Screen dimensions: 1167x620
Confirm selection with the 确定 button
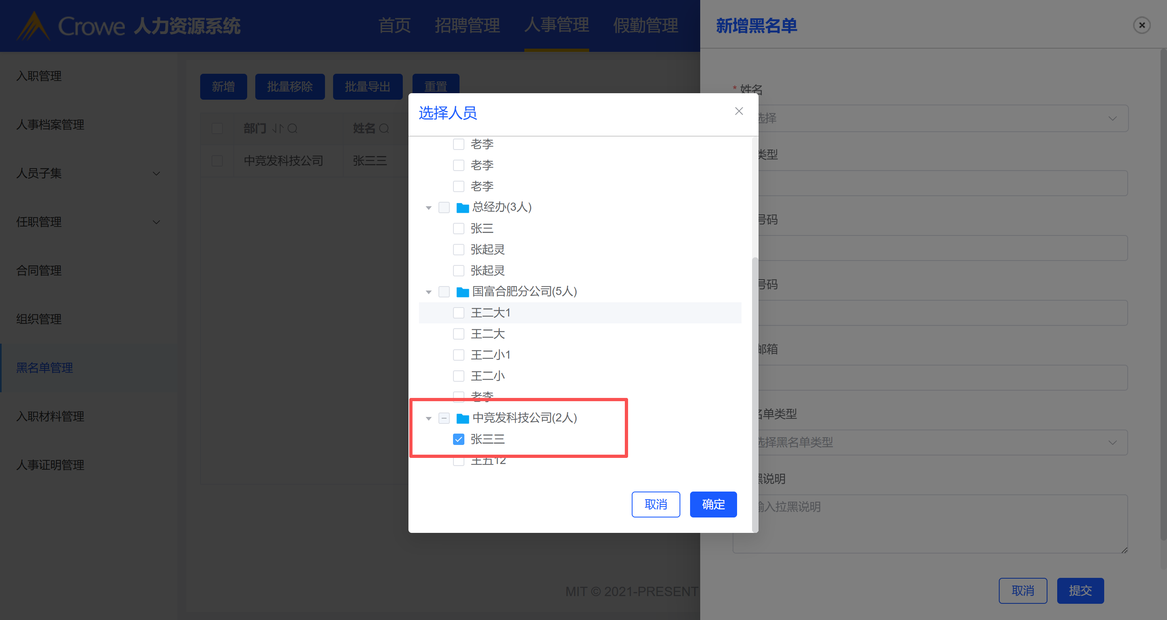[713, 505]
